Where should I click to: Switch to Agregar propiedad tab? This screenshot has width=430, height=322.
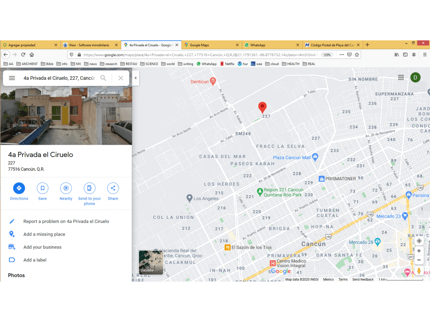pos(30,45)
